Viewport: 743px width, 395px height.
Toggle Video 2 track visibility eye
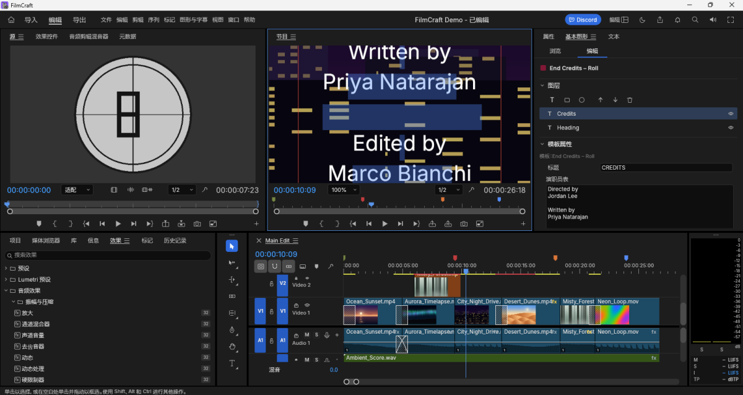click(307, 278)
